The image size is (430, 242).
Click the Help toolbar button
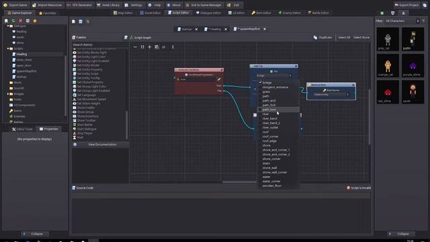point(155,5)
